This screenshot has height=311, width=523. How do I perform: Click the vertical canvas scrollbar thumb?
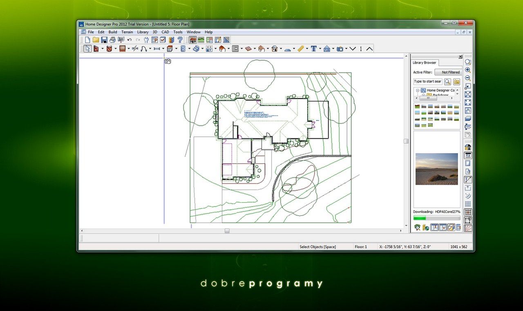pos(406,141)
